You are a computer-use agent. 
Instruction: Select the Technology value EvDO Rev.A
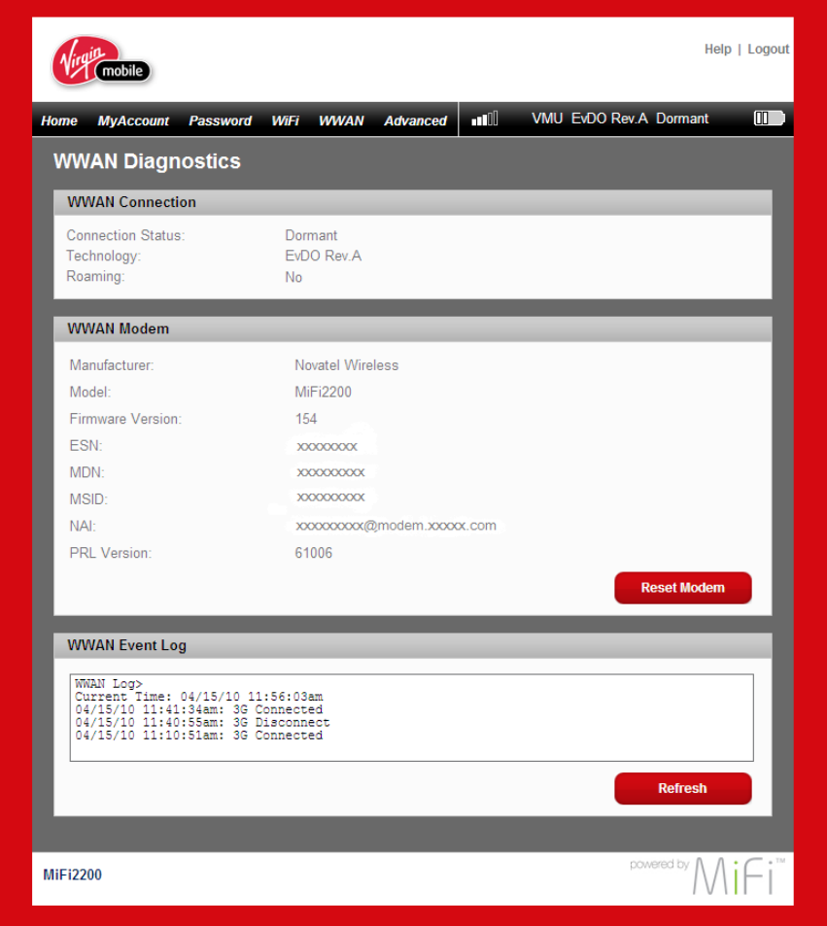pos(323,256)
